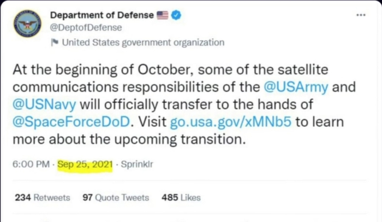Click the blue verified checkmark badge
Screen dimensions: 382x222
click(x=177, y=15)
